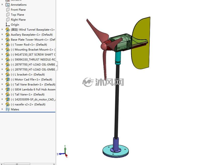Select Auxilary Baseplate<1> in the tree

(x=32, y=35)
